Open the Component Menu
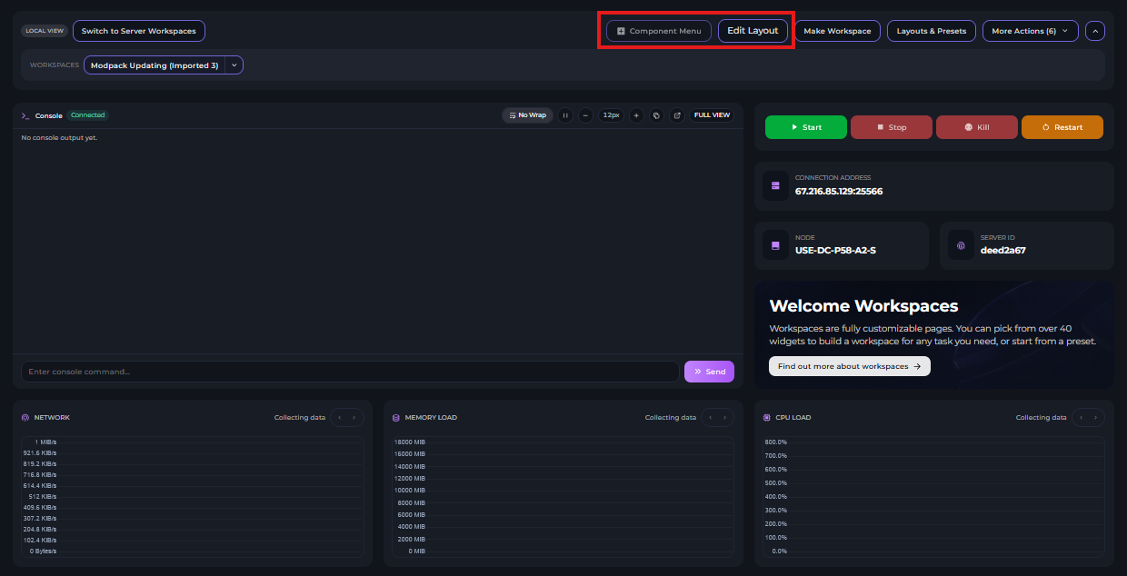This screenshot has height=576, width=1127. click(658, 31)
